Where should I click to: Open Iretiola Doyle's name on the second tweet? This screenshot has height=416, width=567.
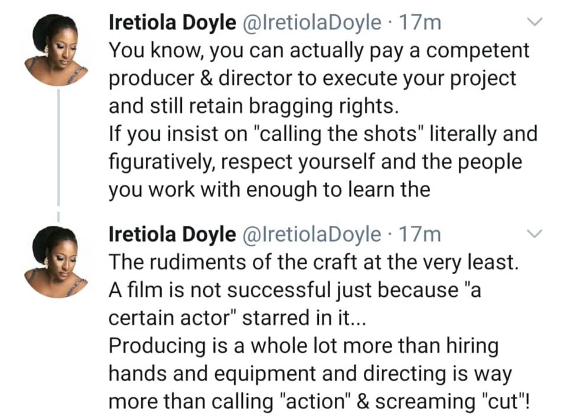pos(172,235)
